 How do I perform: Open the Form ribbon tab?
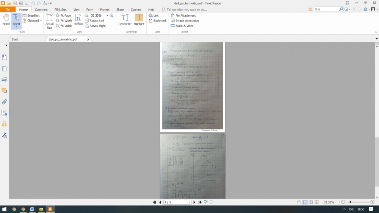coord(90,9)
